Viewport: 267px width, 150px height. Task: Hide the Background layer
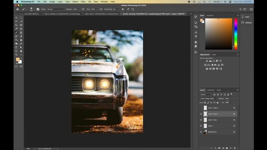[x=201, y=132]
